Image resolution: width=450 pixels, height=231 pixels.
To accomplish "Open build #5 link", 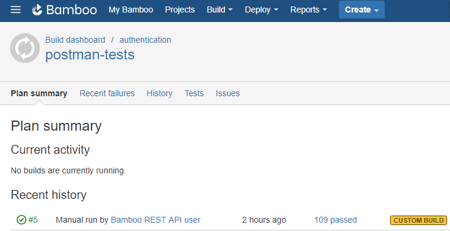I will [x=33, y=220].
